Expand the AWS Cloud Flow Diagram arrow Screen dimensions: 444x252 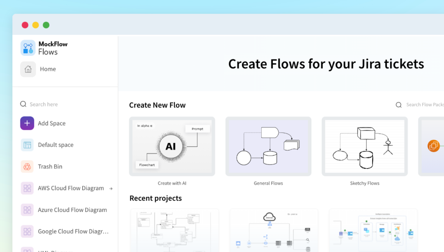pyautogui.click(x=111, y=189)
